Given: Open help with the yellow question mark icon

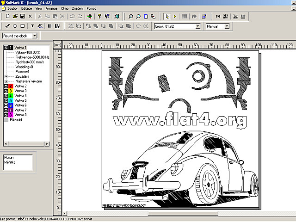Looking at the screenshot, I should 99,16.
